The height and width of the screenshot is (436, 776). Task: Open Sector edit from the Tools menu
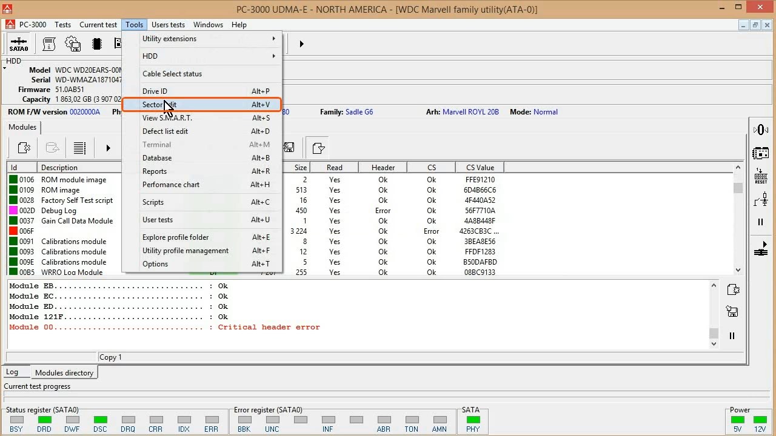coord(202,105)
